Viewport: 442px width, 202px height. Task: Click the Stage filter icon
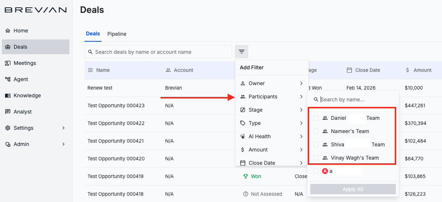pyautogui.click(x=242, y=110)
